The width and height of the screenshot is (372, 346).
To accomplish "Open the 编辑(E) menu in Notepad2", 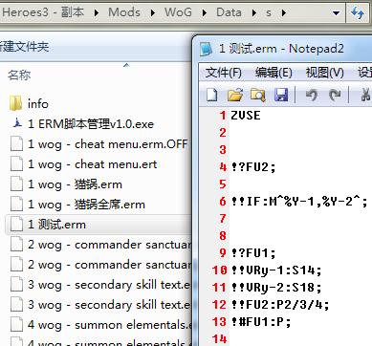I will (274, 73).
